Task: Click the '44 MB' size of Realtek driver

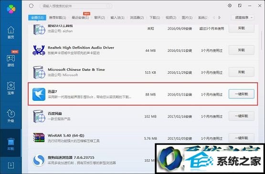Action: click(x=150, y=50)
